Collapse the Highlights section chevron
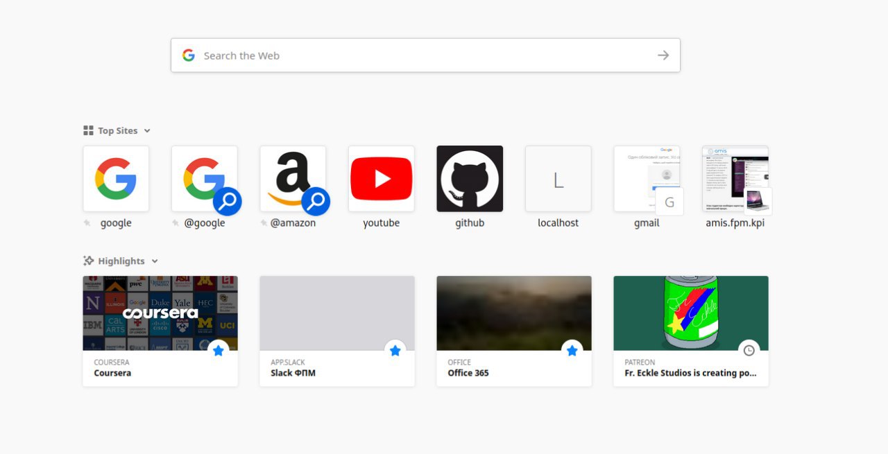This screenshot has height=454, width=888. point(155,261)
